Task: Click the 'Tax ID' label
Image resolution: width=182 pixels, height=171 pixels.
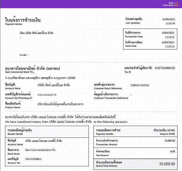Action: pos(128,72)
